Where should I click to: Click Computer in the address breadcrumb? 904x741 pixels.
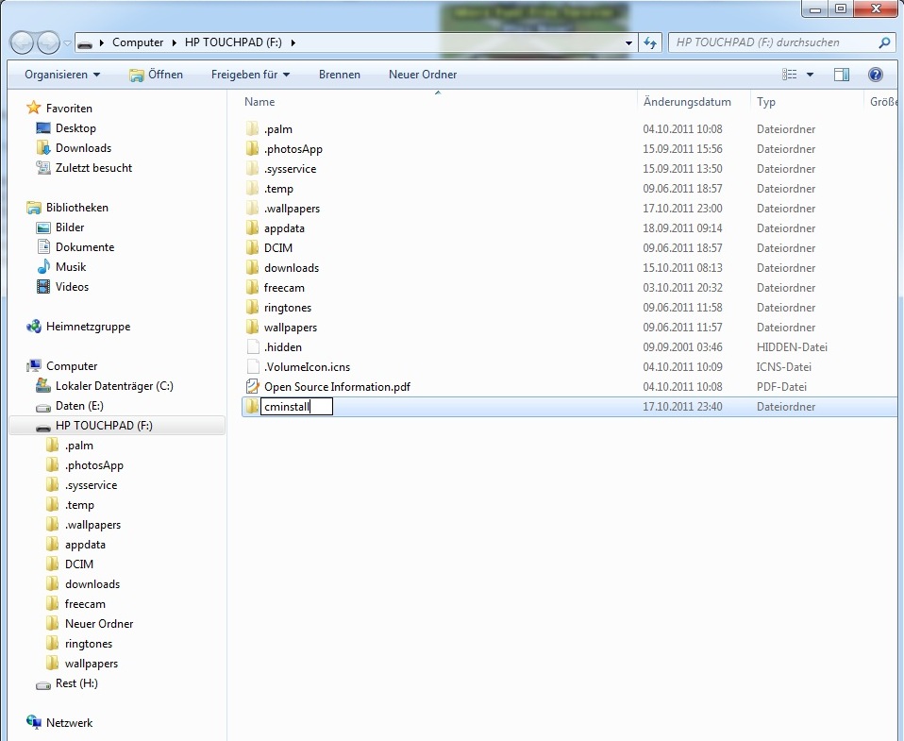pyautogui.click(x=138, y=42)
